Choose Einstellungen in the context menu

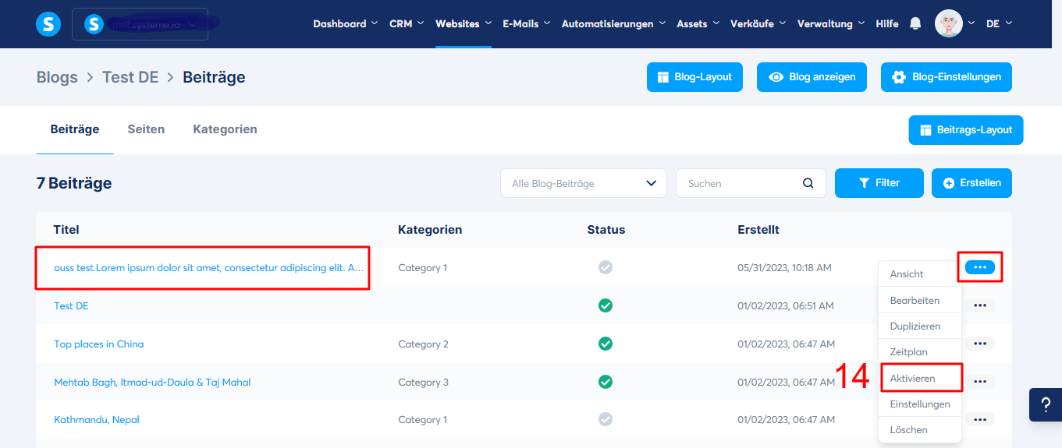[920, 404]
